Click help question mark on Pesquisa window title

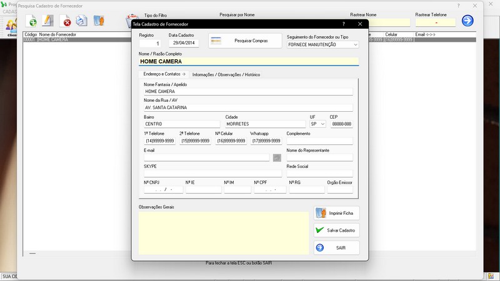(x=458, y=6)
